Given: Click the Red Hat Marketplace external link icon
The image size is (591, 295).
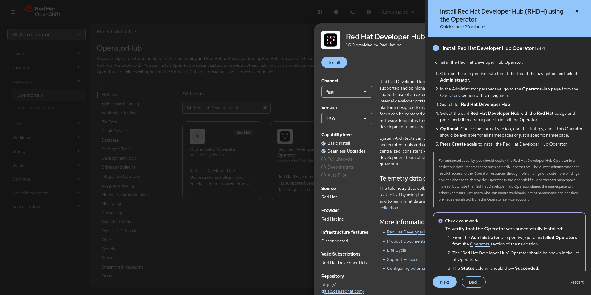Looking at the screenshot, I should (x=139, y=65).
